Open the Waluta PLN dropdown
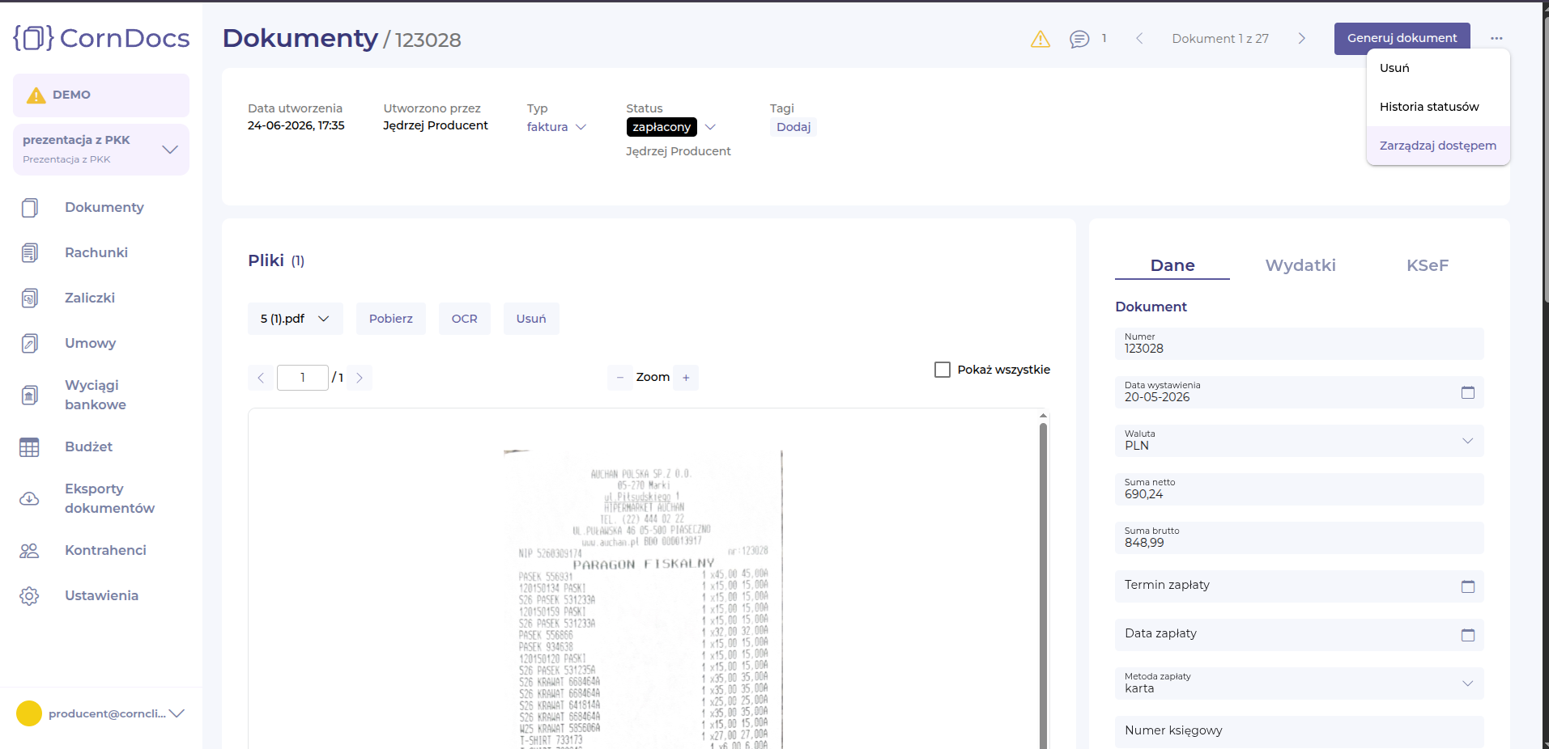 1300,441
